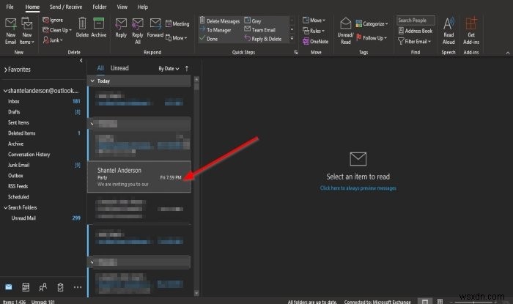Image resolution: width=513 pixels, height=304 pixels.
Task: Archive the selected message
Action: tap(98, 27)
